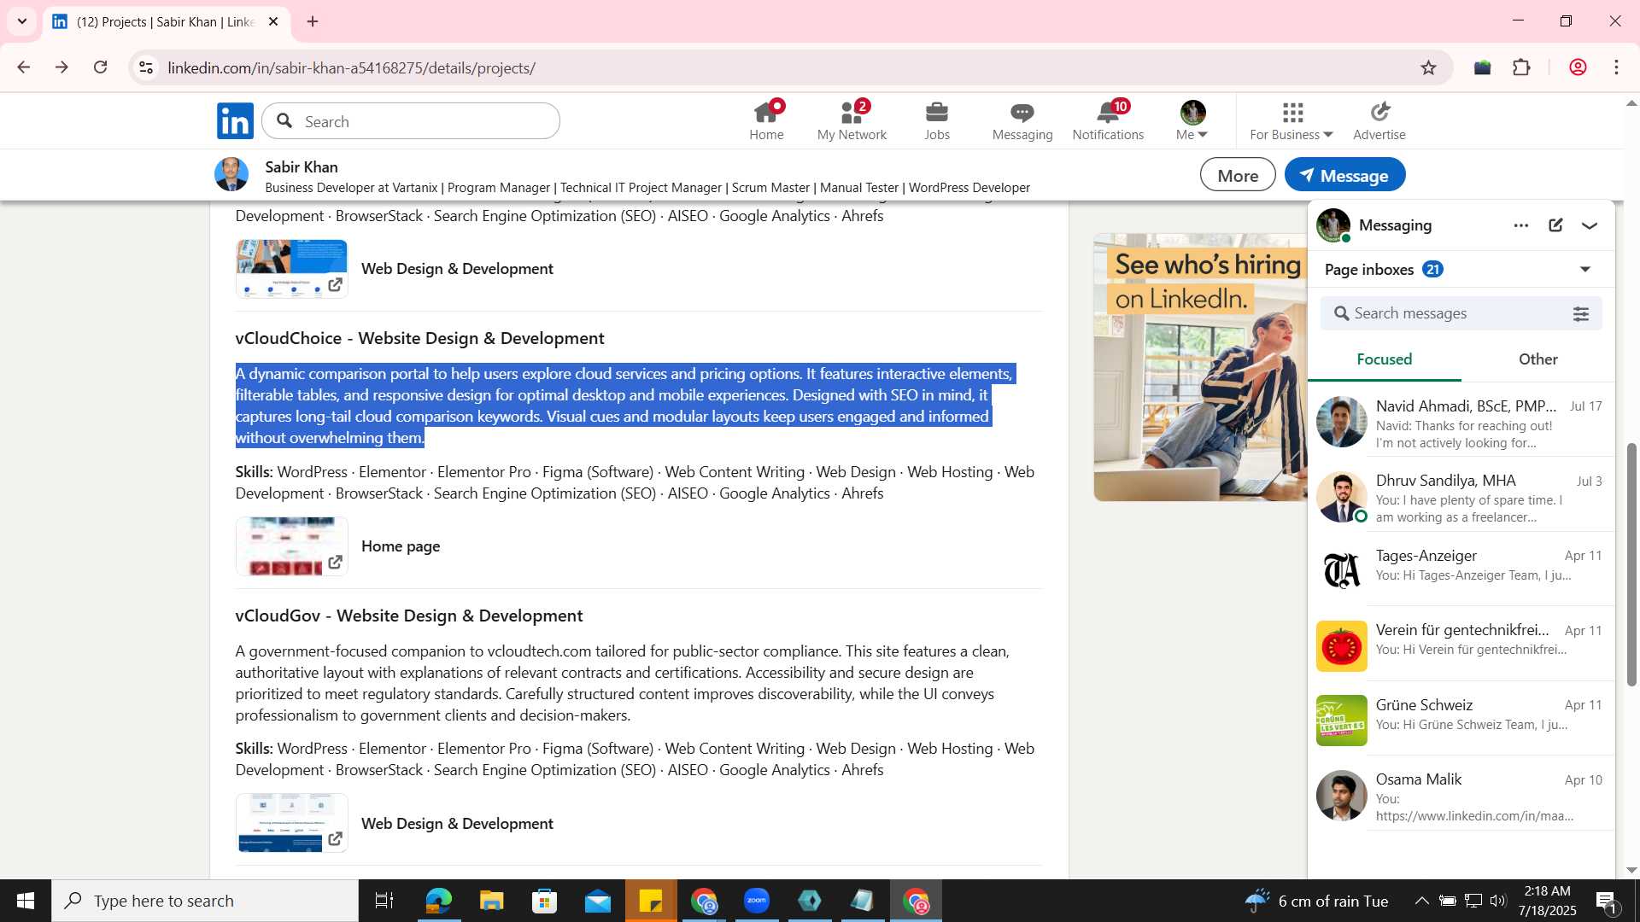The image size is (1640, 922).
Task: Launch Zoom from the taskbar
Action: click(x=757, y=901)
